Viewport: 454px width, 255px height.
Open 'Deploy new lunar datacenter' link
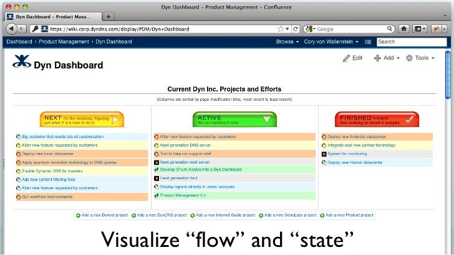(x=48, y=154)
